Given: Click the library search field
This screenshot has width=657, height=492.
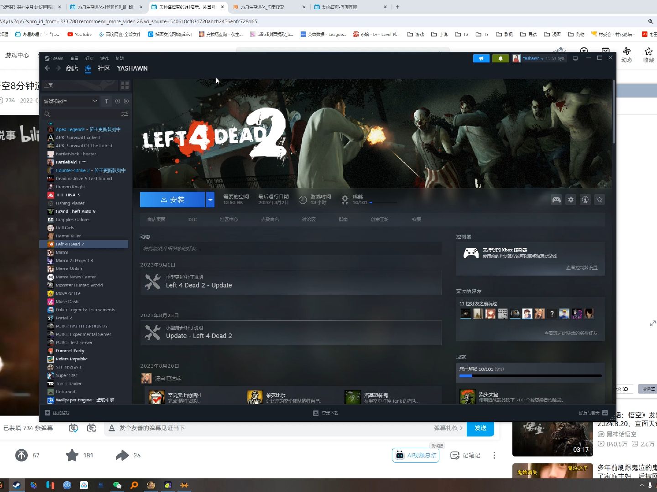Looking at the screenshot, I should 81,114.
